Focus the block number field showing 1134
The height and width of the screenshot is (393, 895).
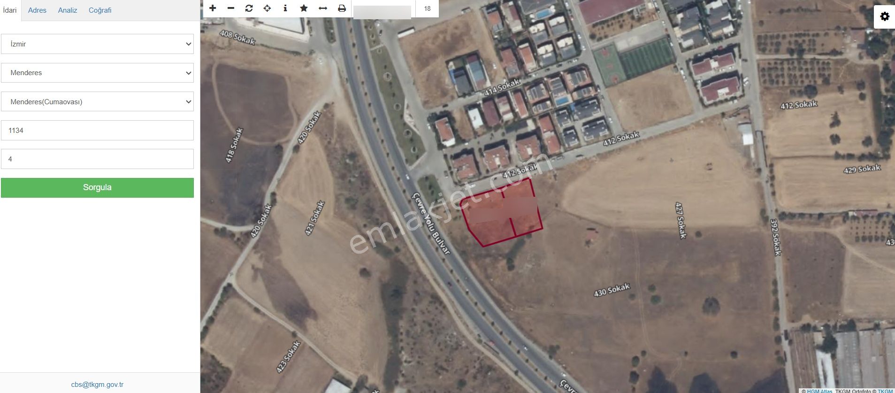97,130
